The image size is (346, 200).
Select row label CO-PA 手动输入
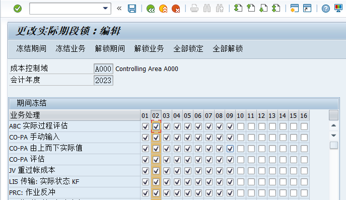(34, 137)
